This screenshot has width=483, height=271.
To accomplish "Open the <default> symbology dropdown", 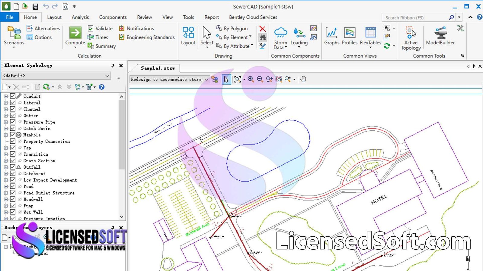I will (x=56, y=76).
